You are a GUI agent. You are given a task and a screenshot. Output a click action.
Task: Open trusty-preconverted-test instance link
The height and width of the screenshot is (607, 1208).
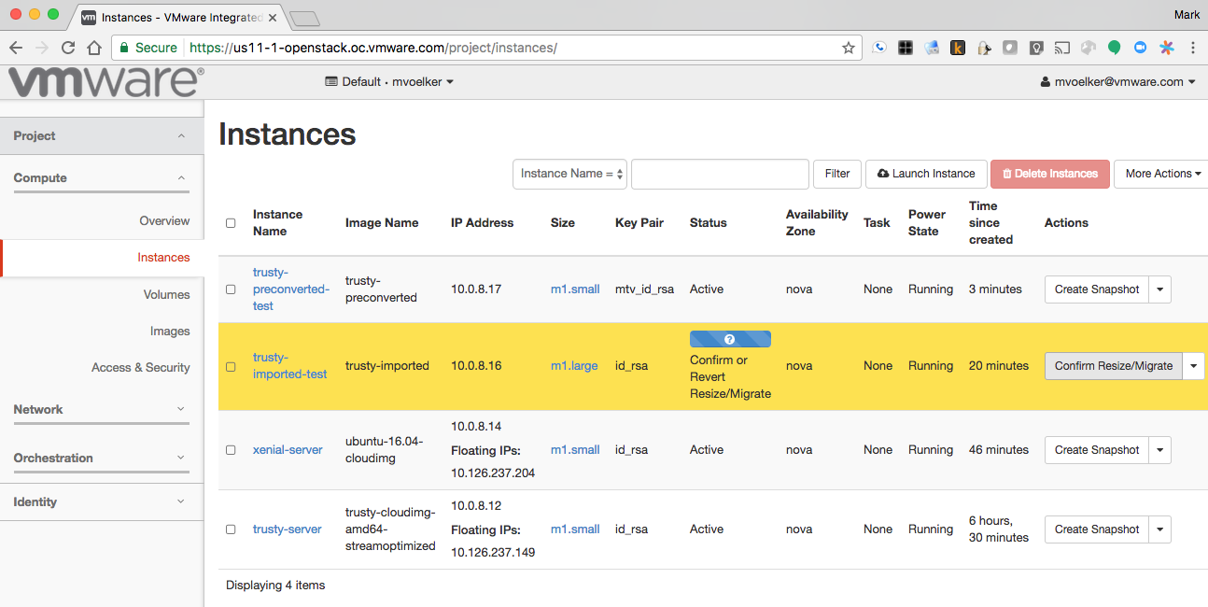pyautogui.click(x=291, y=289)
